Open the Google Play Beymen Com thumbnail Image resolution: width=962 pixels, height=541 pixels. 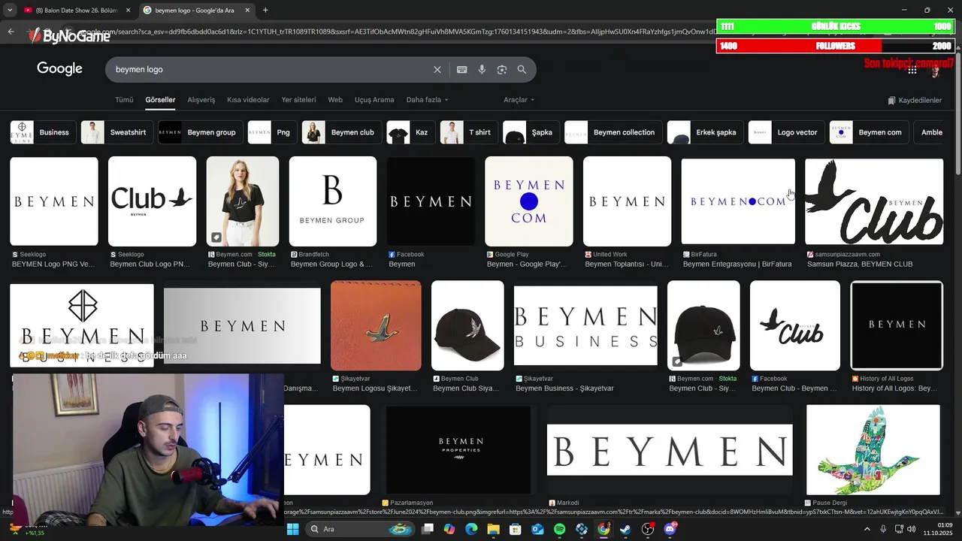click(x=529, y=201)
